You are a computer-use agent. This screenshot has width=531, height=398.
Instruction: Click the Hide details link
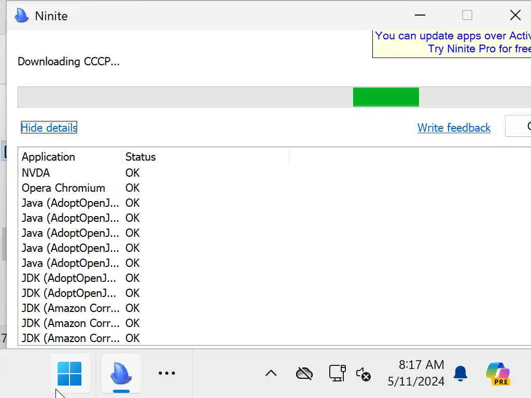tap(49, 127)
